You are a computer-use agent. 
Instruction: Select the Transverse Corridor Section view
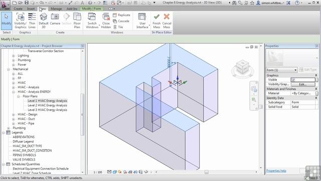pyautogui.click(x=46, y=51)
